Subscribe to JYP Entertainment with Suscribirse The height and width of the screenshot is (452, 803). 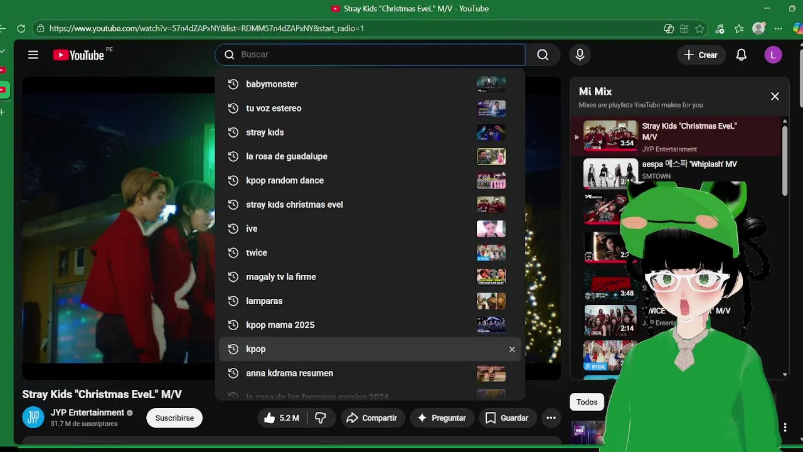coord(174,417)
